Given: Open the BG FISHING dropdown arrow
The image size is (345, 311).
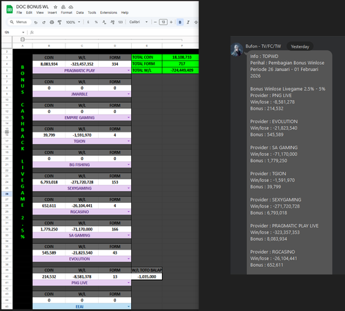Looking at the screenshot, I should point(128,165).
